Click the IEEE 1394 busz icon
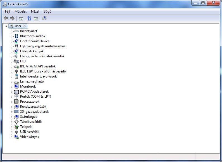 16,71
